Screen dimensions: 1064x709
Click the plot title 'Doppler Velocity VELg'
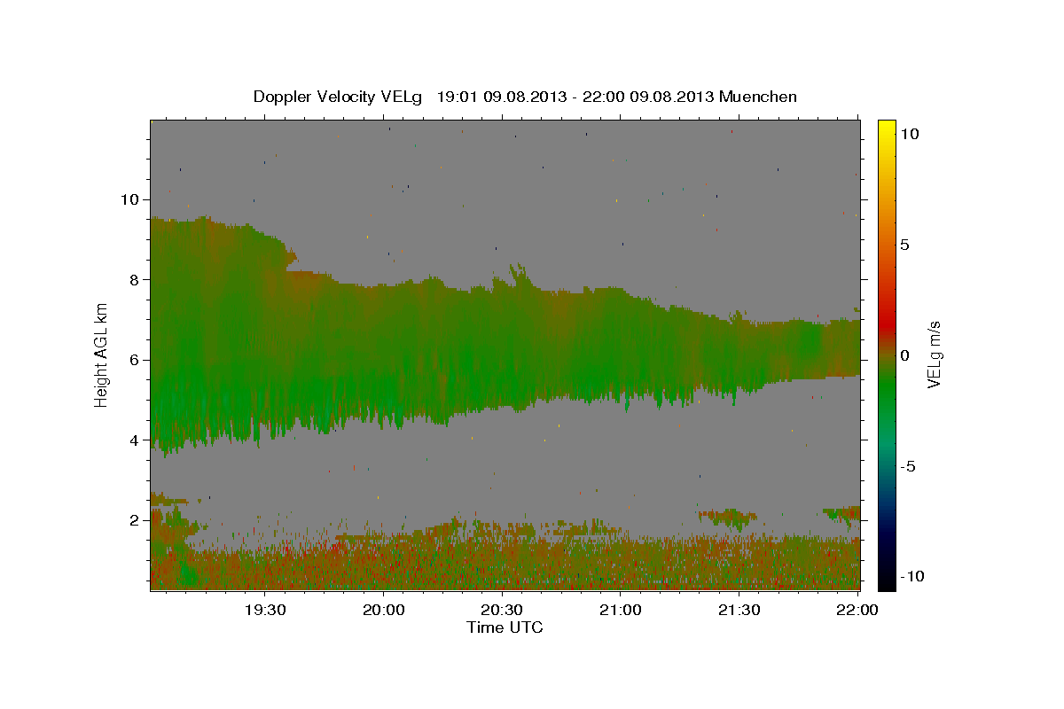tap(338, 97)
